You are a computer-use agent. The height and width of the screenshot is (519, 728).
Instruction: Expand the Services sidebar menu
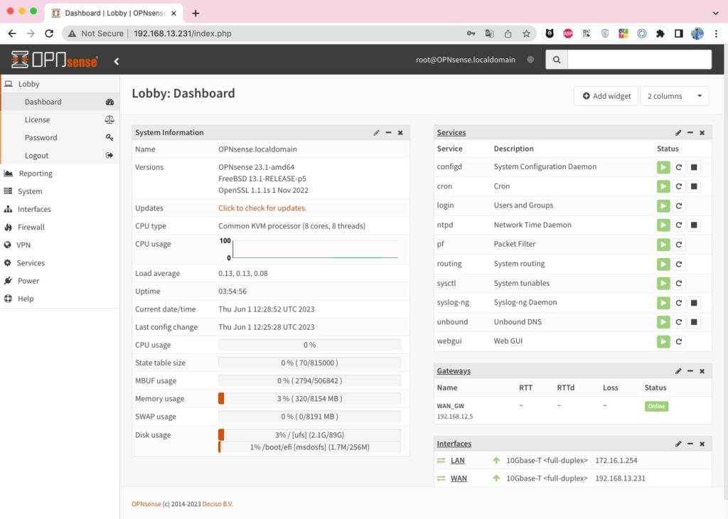tap(60, 263)
